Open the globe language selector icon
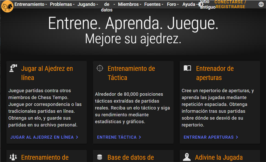The width and height of the screenshot is (266, 162). tap(261, 4)
